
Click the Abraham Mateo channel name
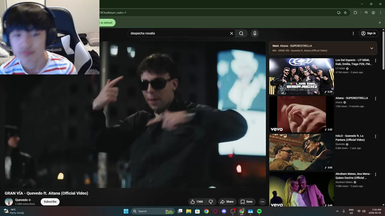(x=344, y=182)
